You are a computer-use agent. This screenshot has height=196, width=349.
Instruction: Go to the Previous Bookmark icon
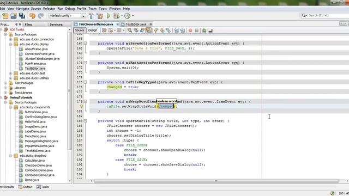(156, 30)
